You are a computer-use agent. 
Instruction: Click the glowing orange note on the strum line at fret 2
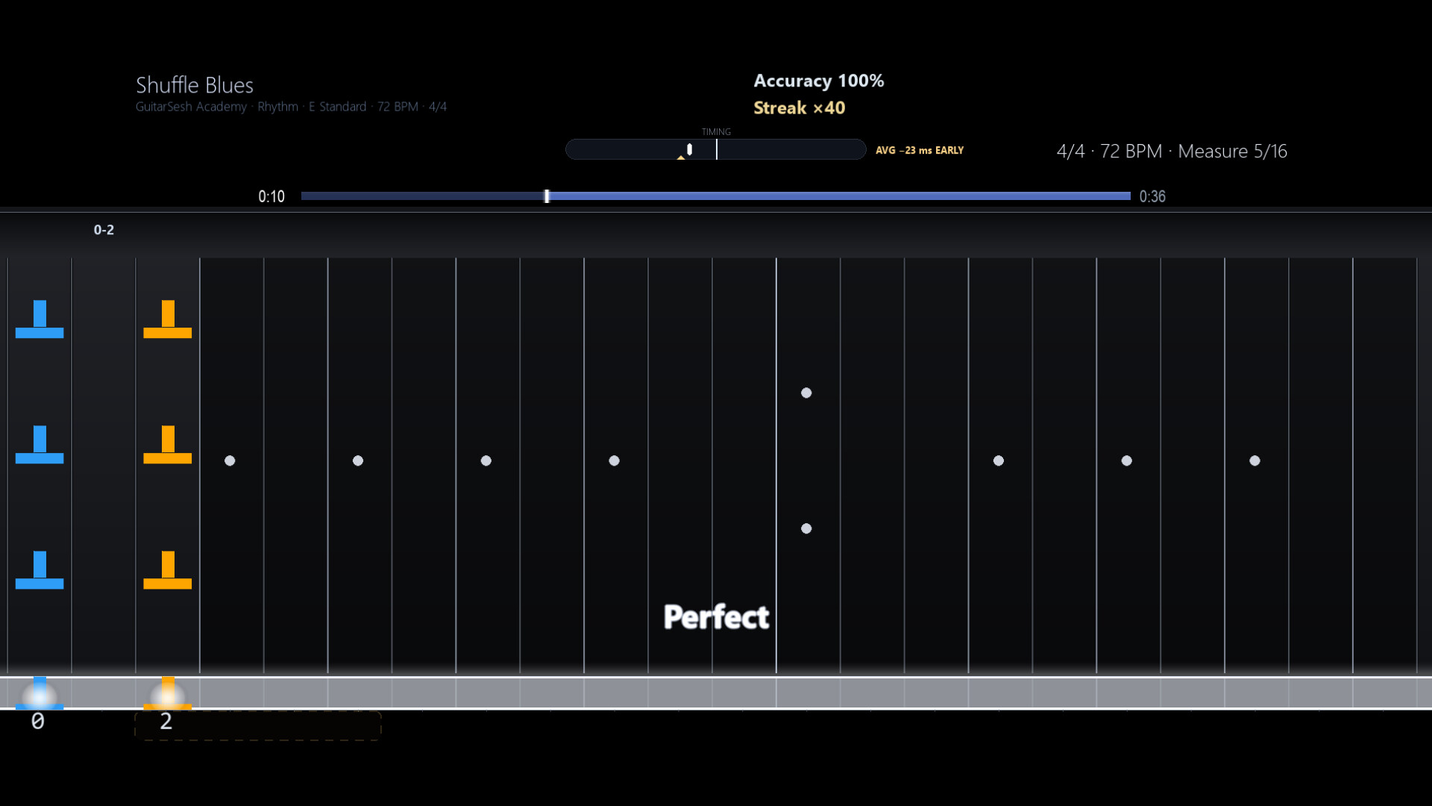tap(168, 693)
